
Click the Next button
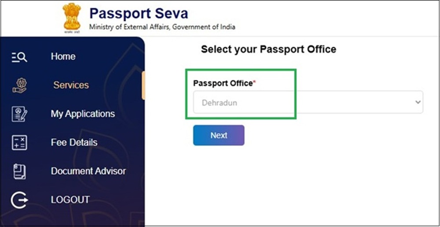(219, 135)
